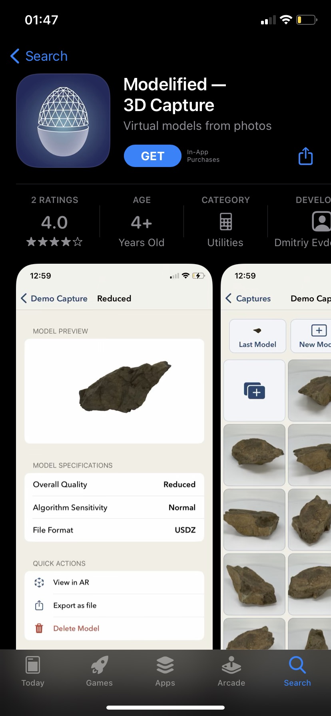Tap the Modelified egg app icon
This screenshot has width=331, height=716.
click(63, 121)
